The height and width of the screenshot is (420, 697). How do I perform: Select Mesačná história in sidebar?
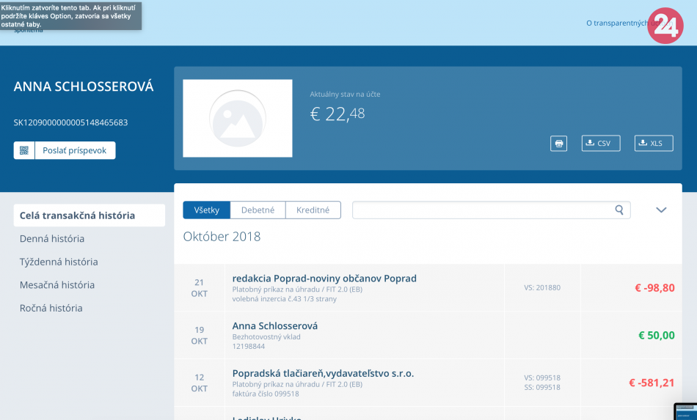(57, 285)
